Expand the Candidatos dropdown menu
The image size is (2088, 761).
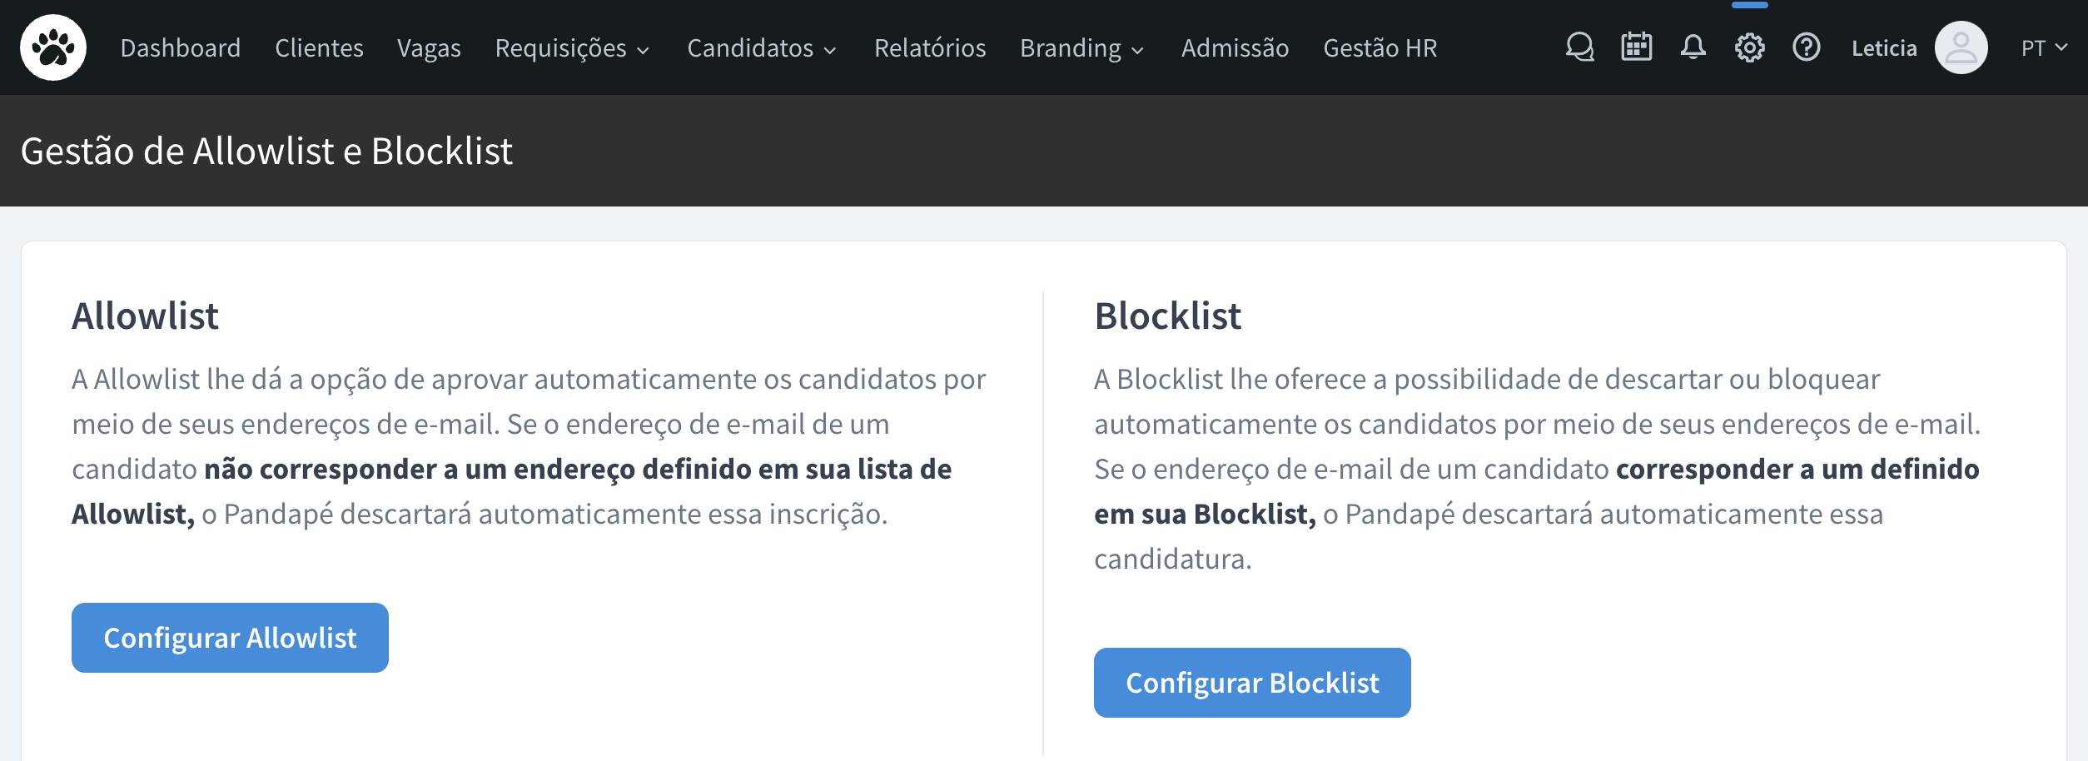pos(761,48)
